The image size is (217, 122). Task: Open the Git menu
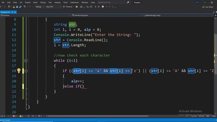[21, 2]
